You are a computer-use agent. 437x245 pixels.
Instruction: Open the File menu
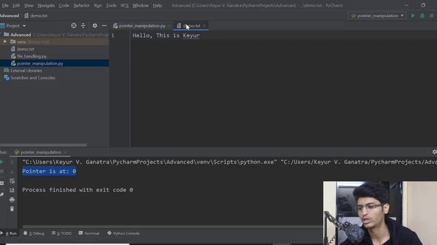[x=5, y=5]
